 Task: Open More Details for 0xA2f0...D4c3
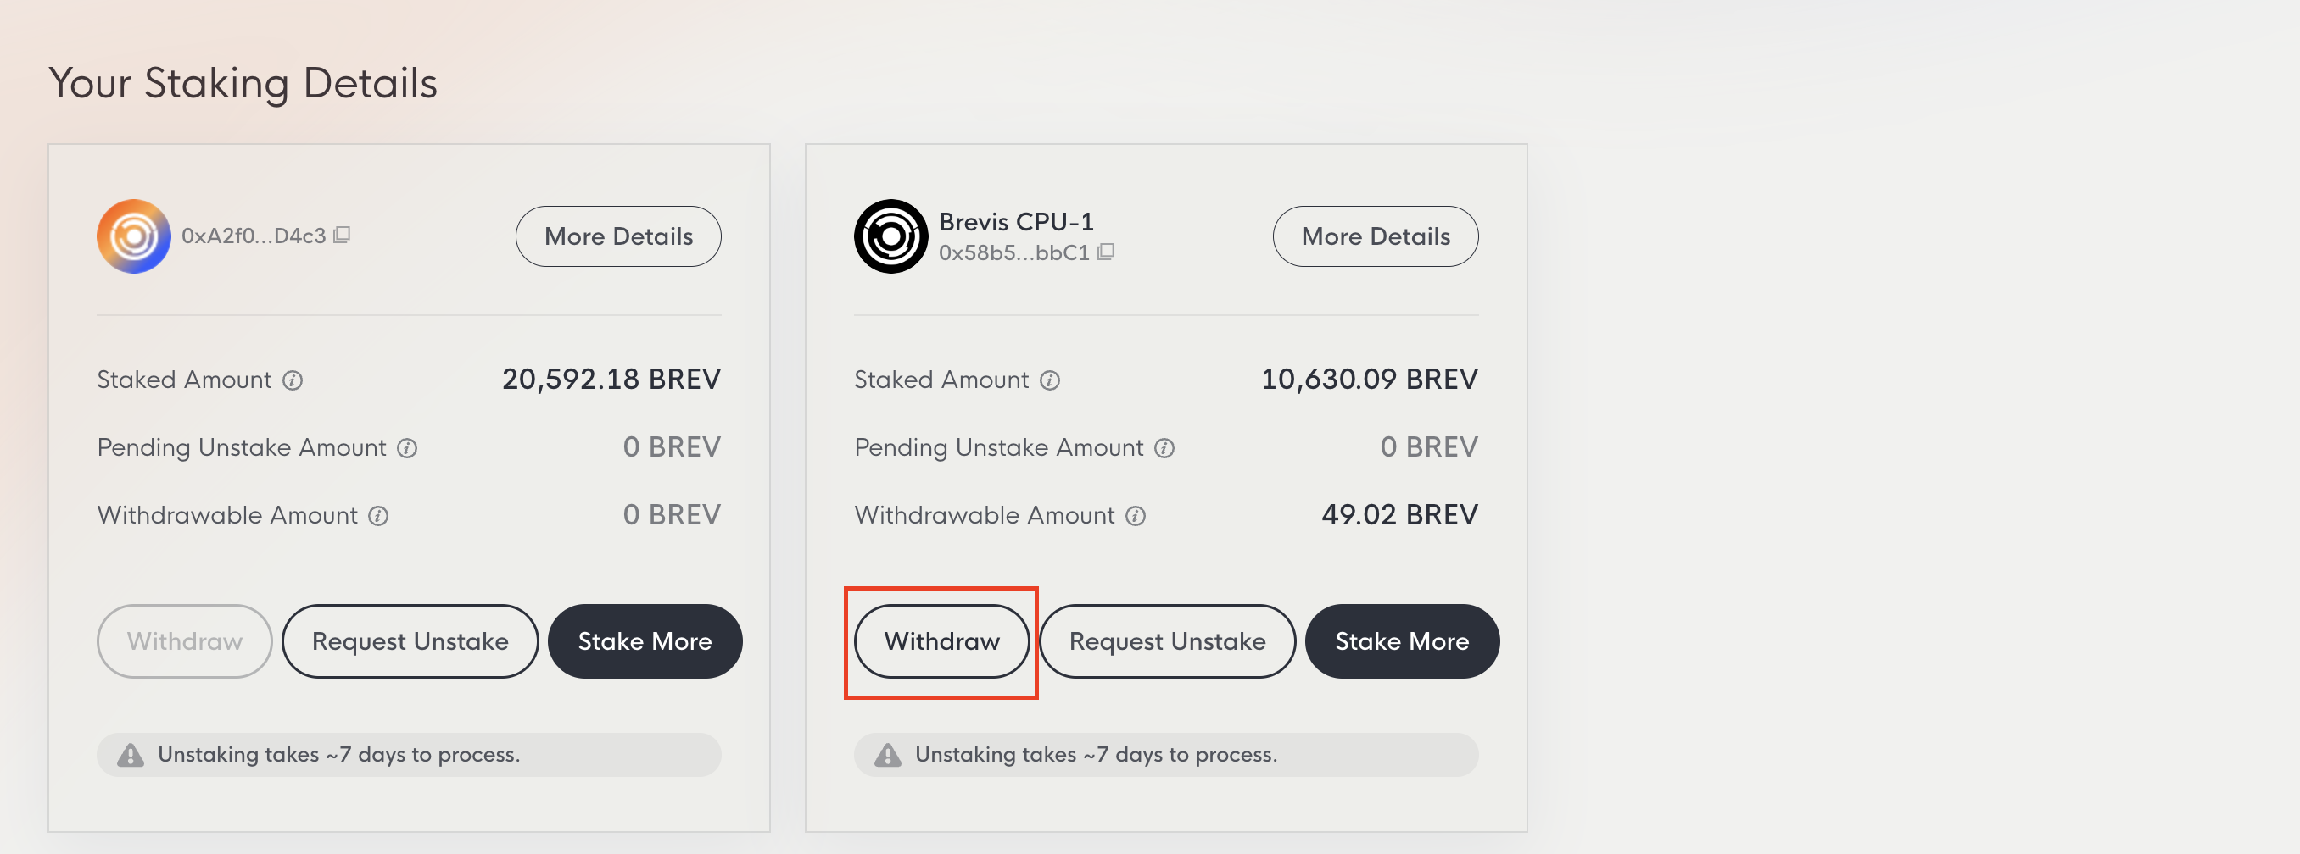[618, 236]
